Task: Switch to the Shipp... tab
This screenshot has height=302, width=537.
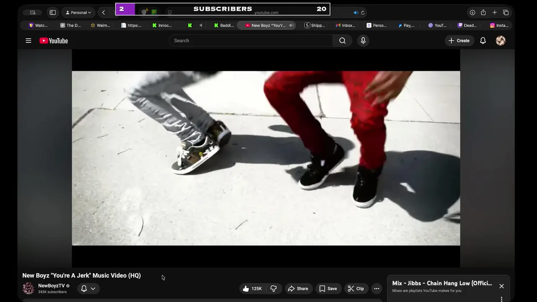Action: [x=315, y=26]
